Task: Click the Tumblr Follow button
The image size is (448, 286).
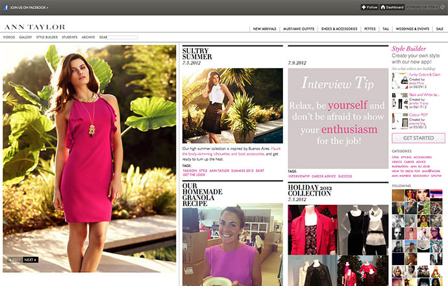Action: coord(369,7)
